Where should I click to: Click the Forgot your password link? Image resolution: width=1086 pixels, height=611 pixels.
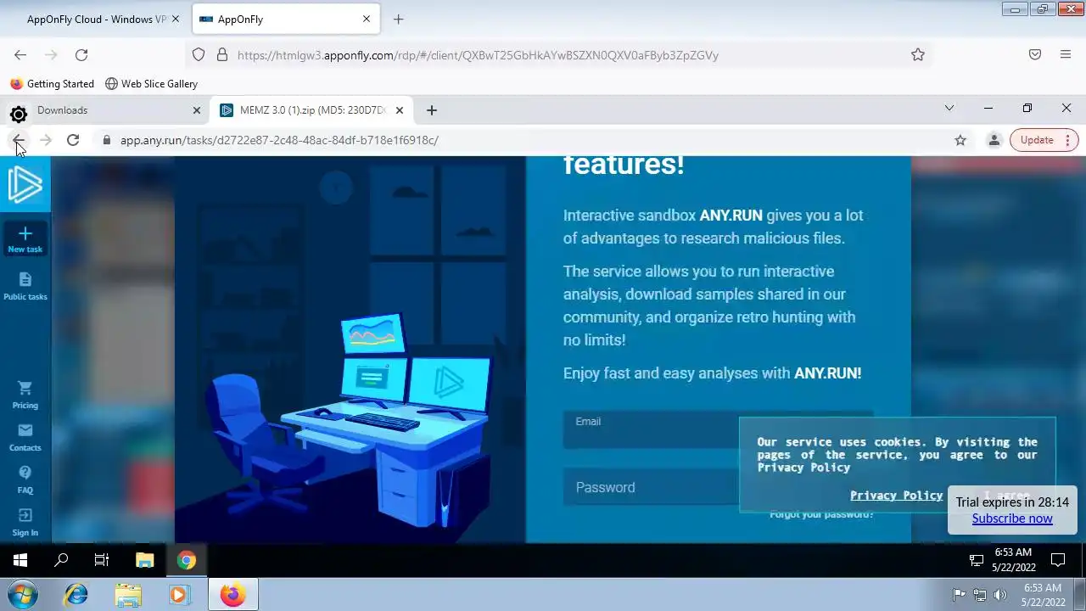[821, 514]
